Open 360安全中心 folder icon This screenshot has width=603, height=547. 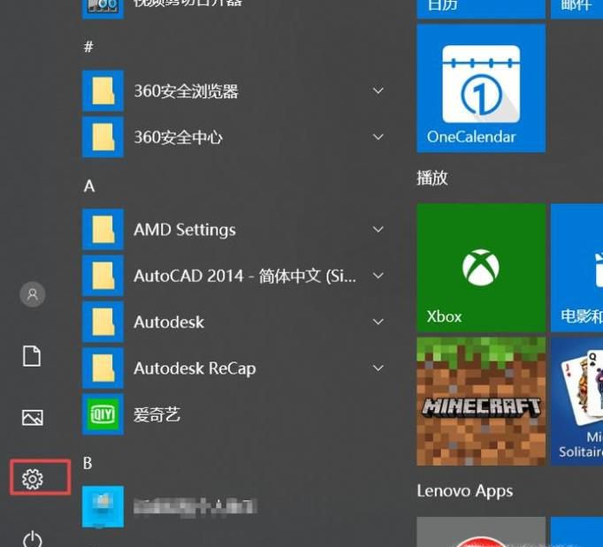[103, 137]
